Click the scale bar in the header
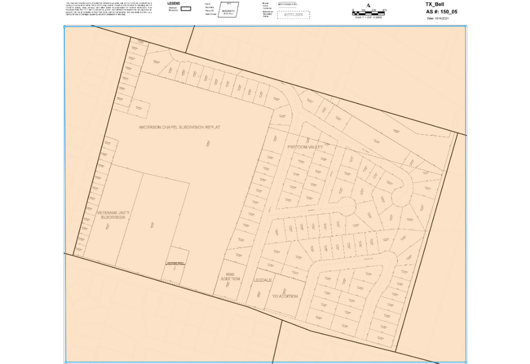This screenshot has height=364, width=530. click(369, 11)
